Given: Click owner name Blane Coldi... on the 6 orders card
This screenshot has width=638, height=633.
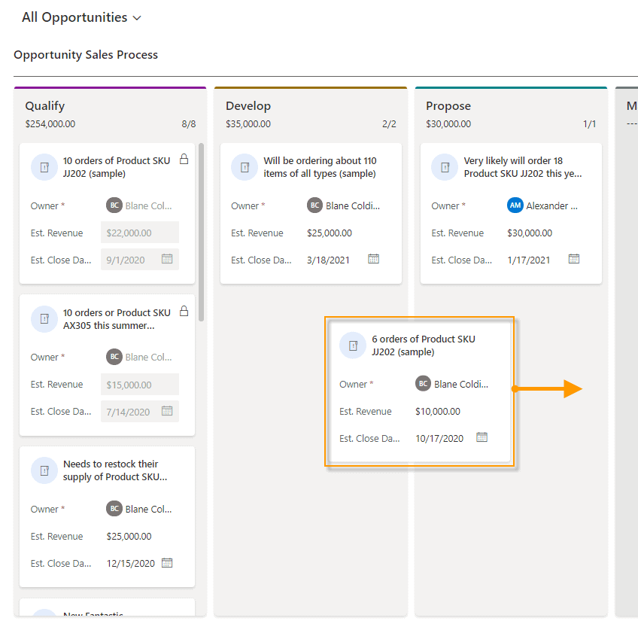Looking at the screenshot, I should 461,384.
